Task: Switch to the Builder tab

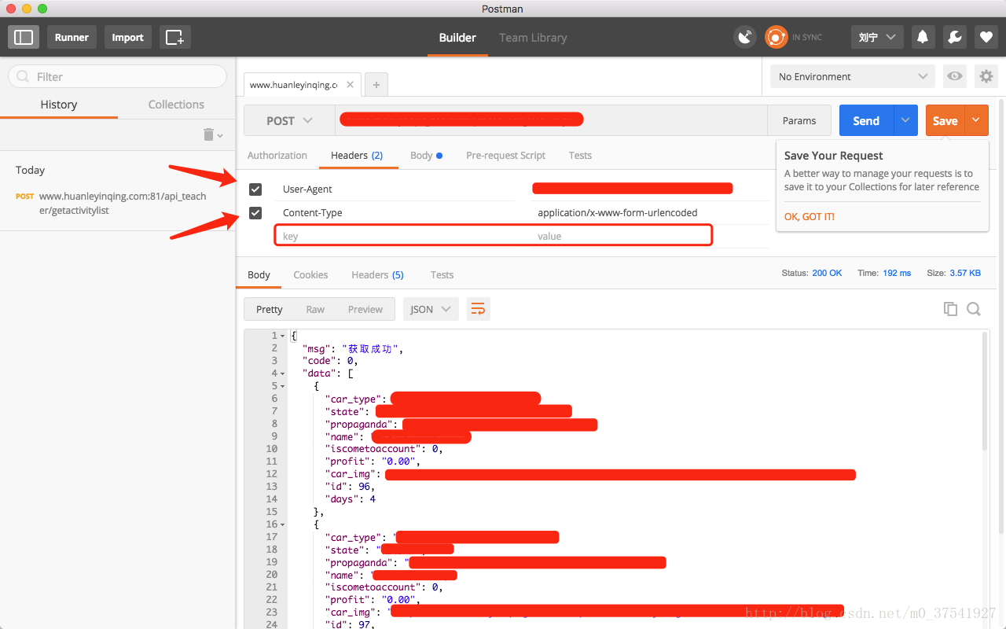Action: pyautogui.click(x=457, y=37)
